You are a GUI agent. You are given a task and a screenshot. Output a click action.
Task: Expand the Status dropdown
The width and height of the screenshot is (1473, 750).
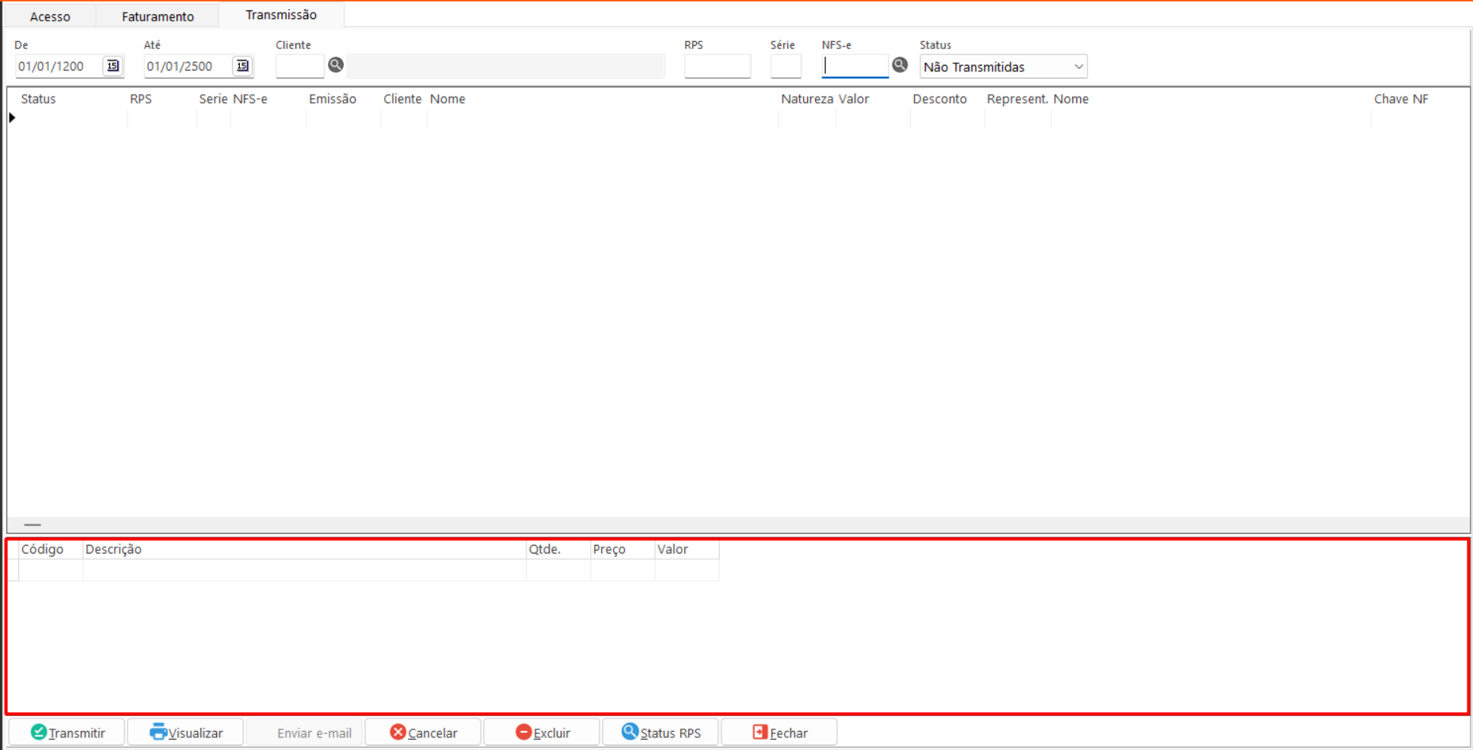tap(1078, 67)
